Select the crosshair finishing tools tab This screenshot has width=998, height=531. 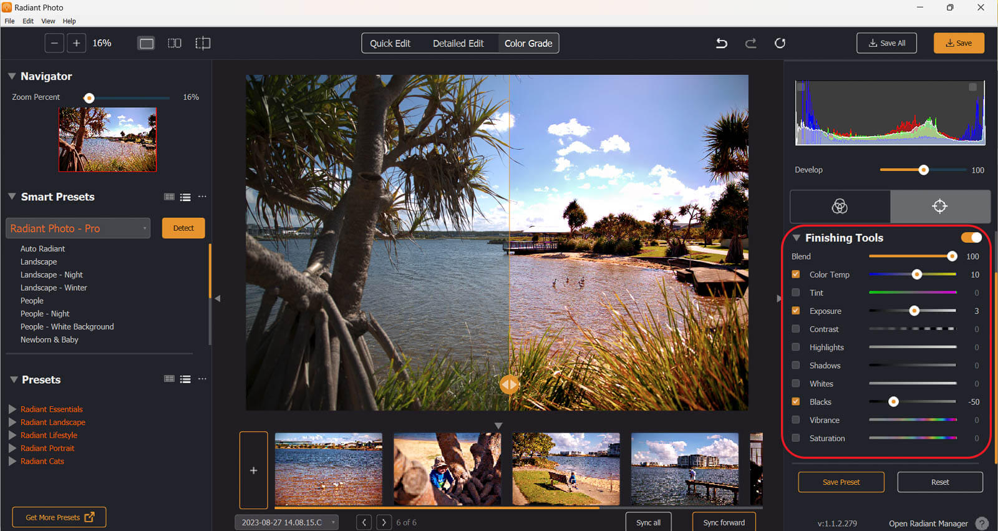(x=939, y=207)
